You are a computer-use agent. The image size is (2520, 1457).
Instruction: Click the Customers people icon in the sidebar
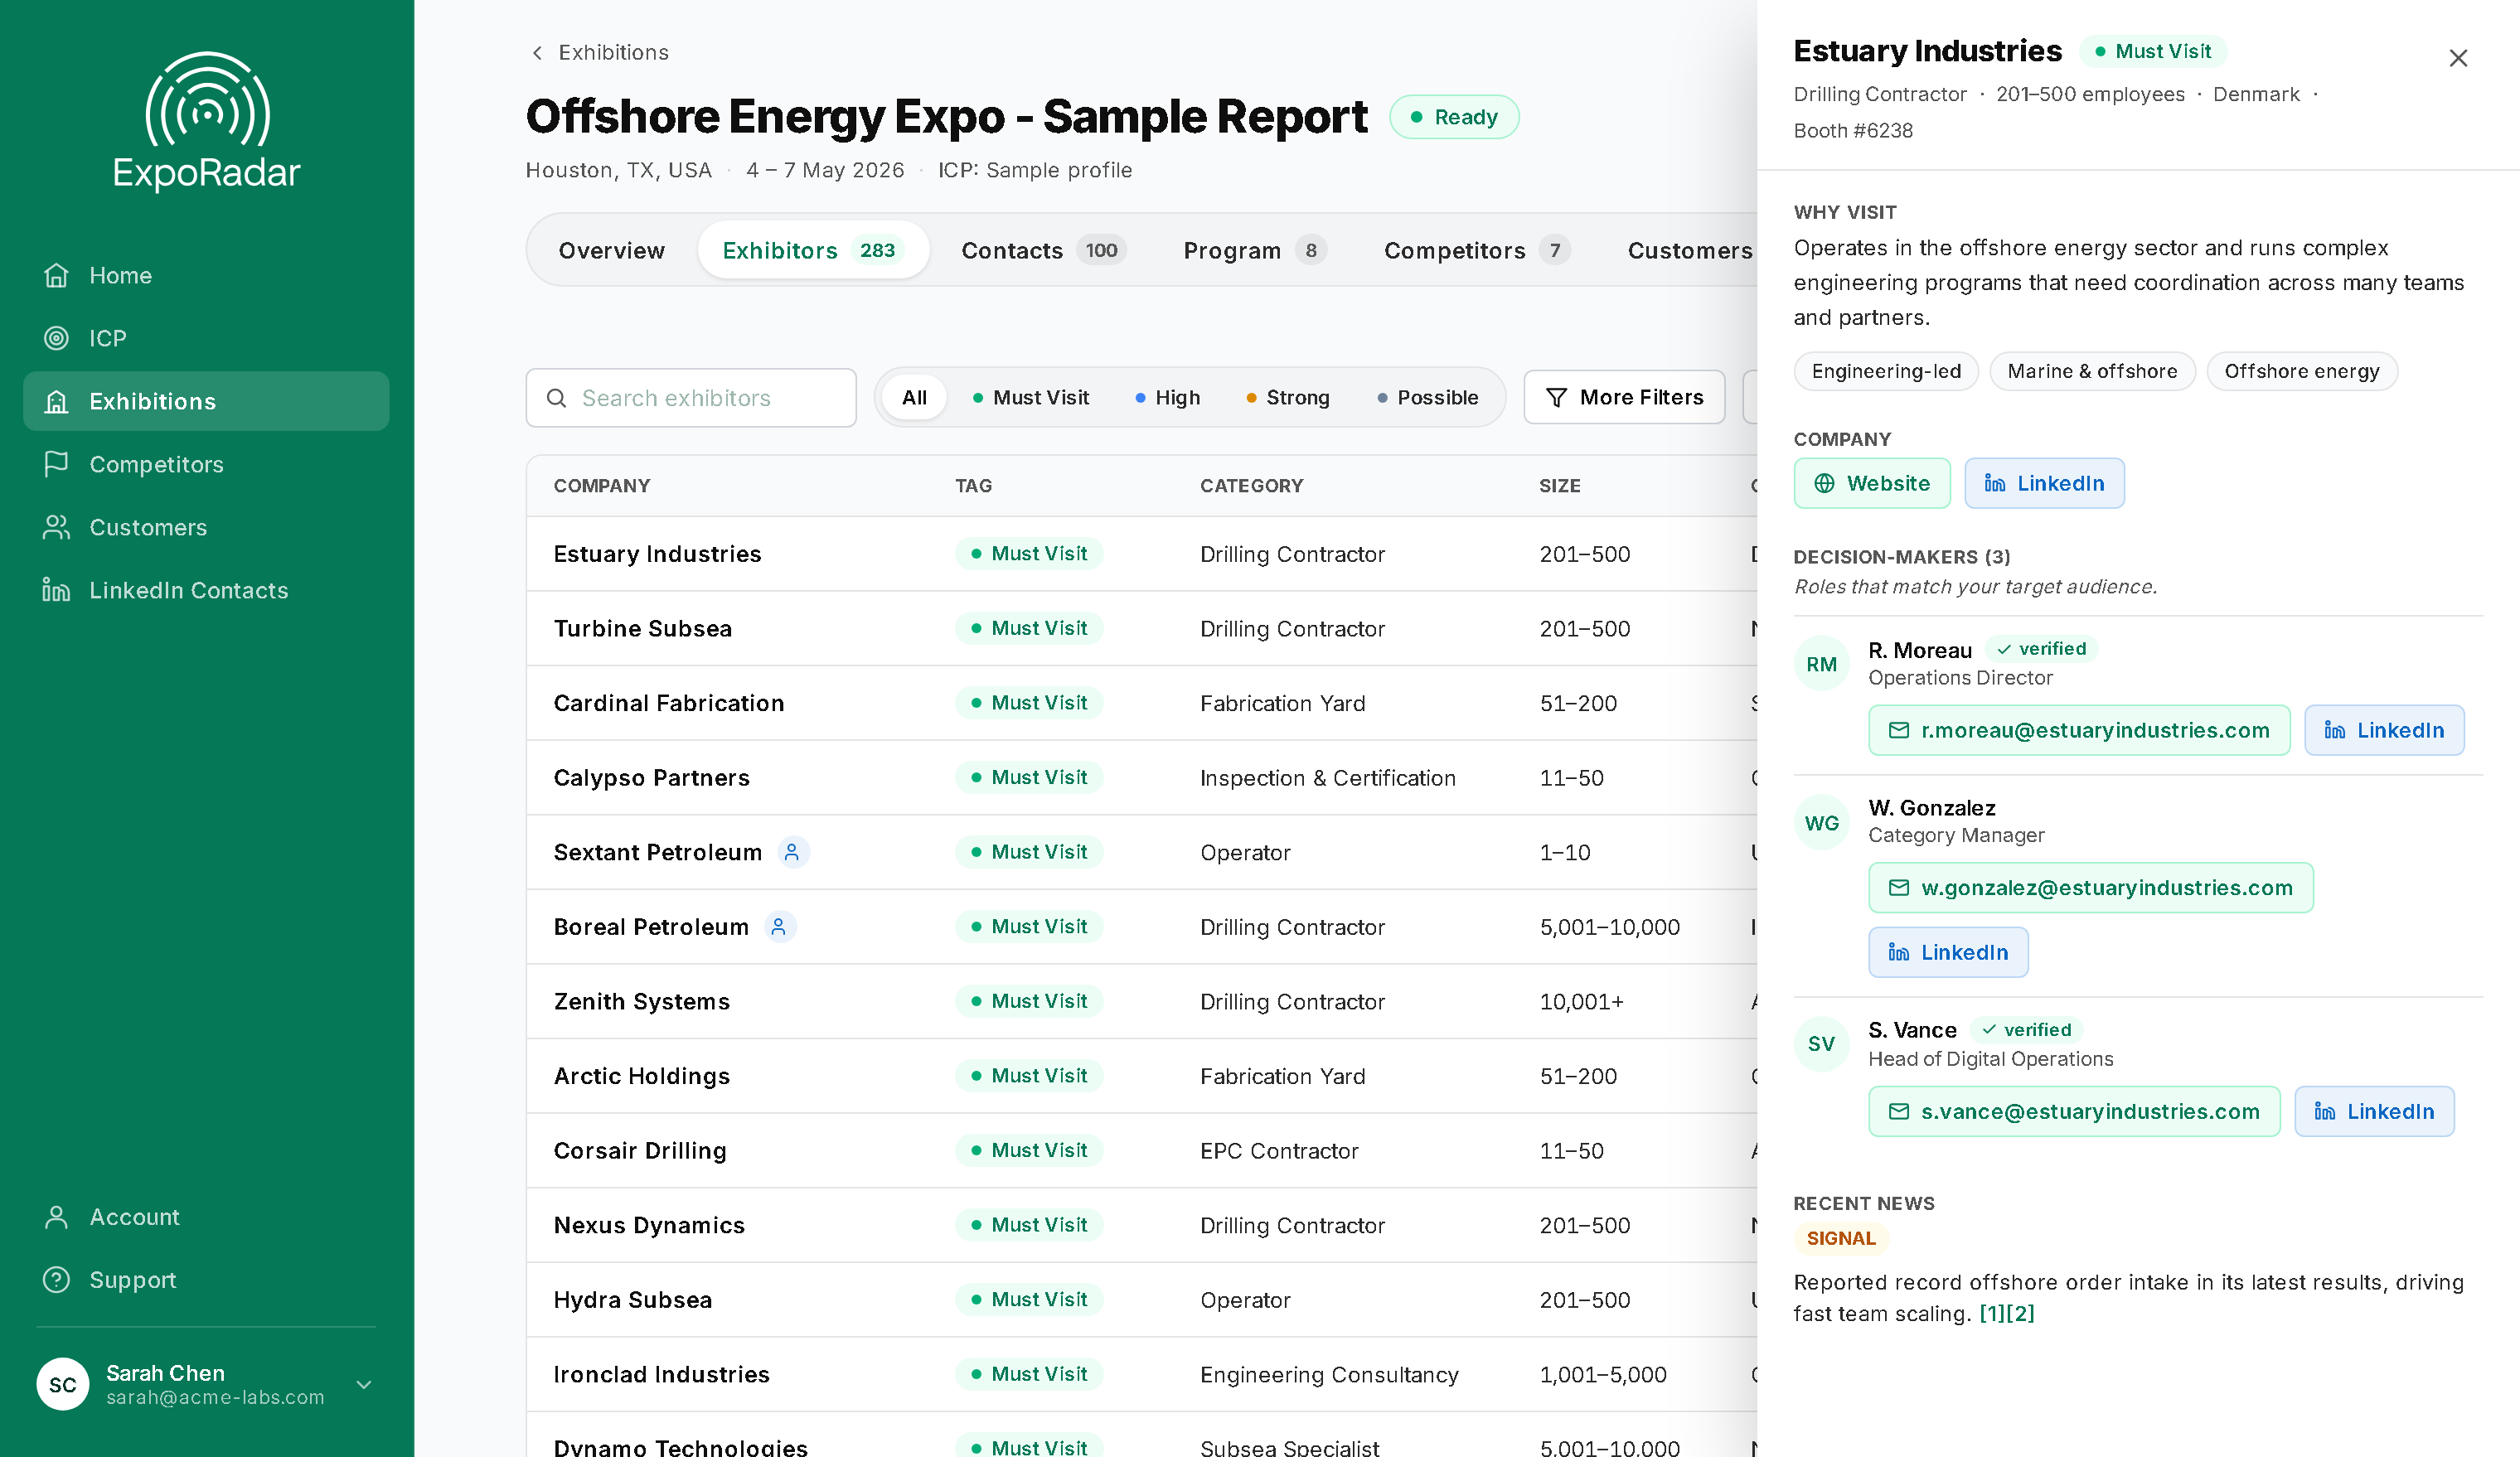(56, 527)
